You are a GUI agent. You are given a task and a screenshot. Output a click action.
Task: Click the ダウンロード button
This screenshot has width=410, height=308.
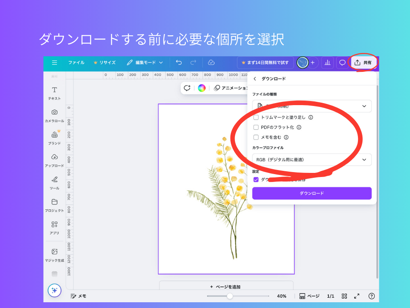coord(312,193)
